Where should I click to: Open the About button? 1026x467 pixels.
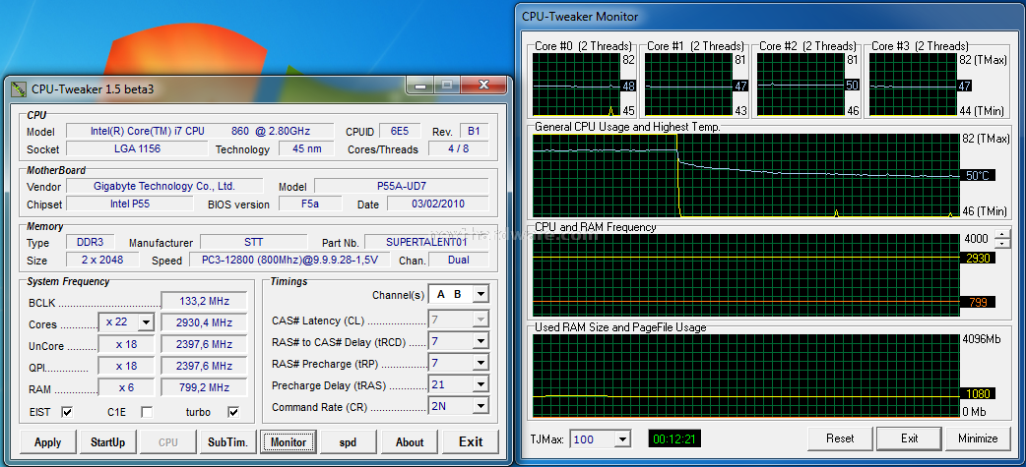tap(410, 442)
